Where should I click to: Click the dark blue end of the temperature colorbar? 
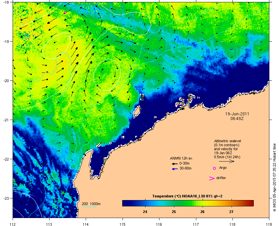(x=126, y=203)
